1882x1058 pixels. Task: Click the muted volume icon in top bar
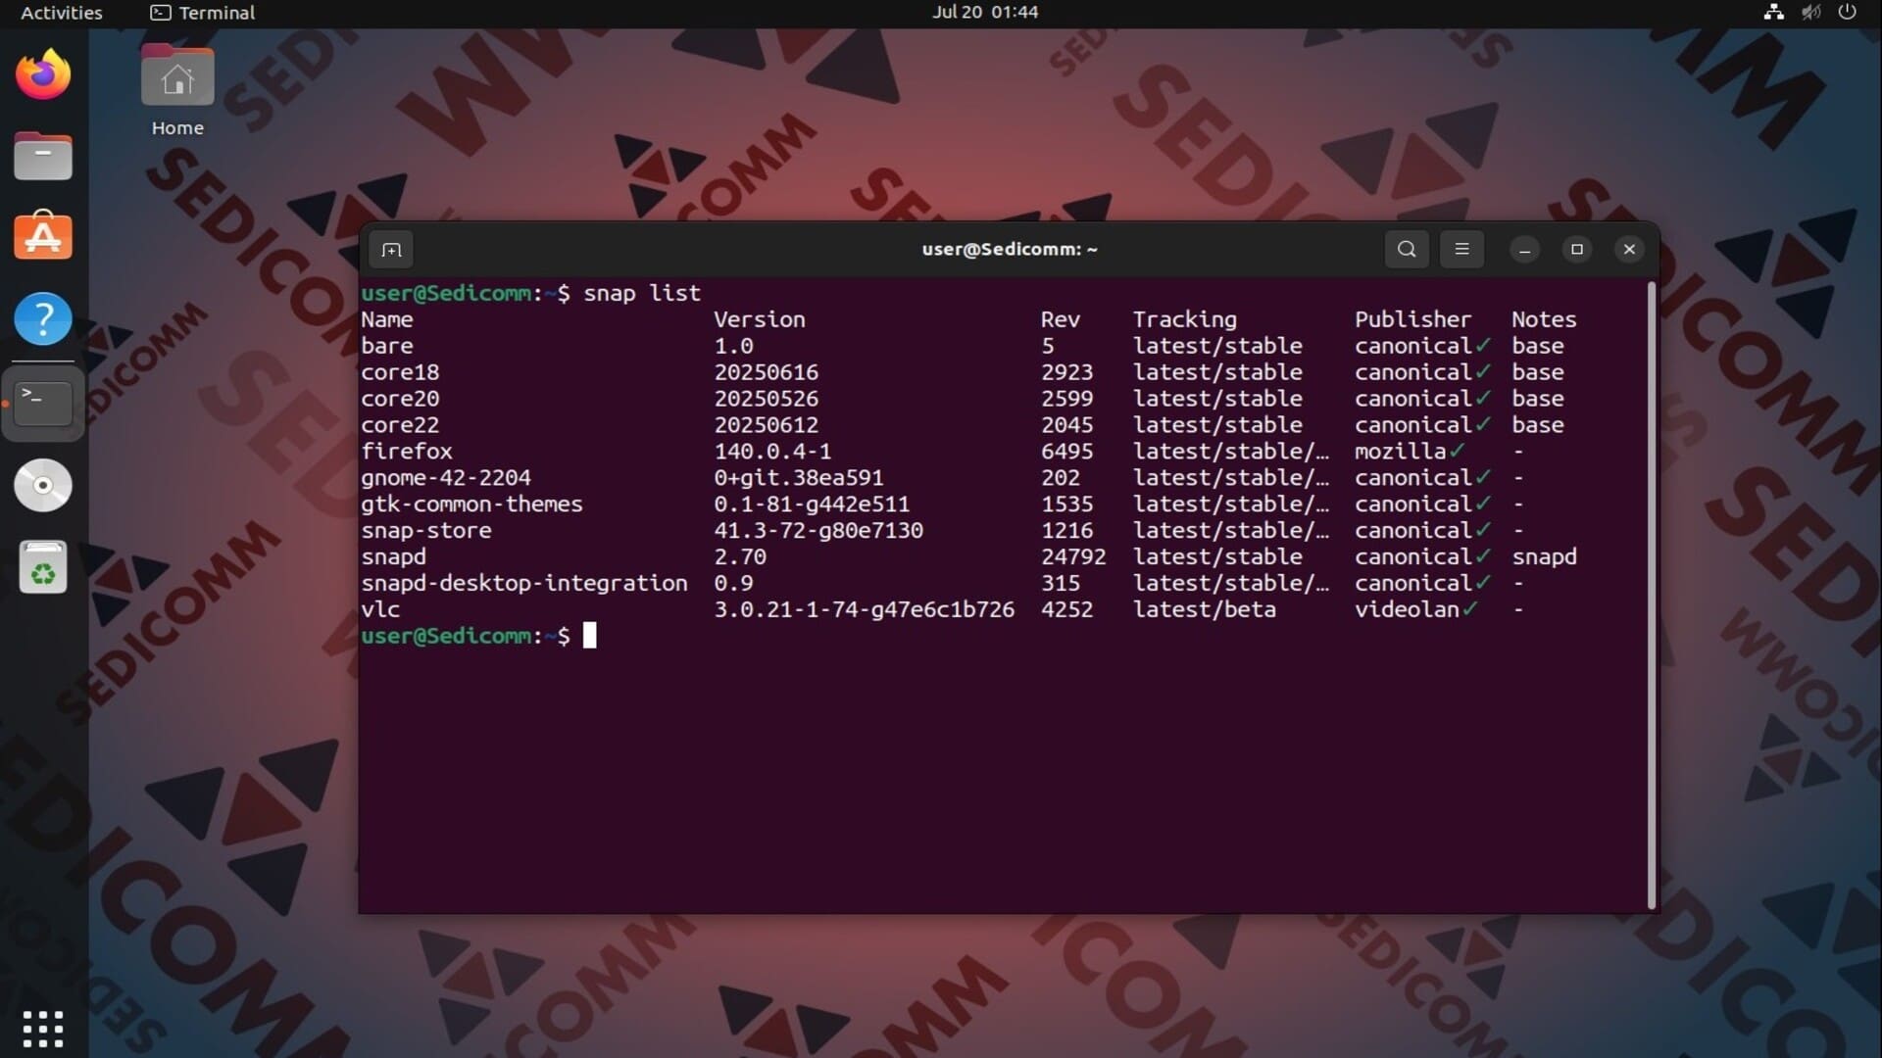click(1810, 12)
